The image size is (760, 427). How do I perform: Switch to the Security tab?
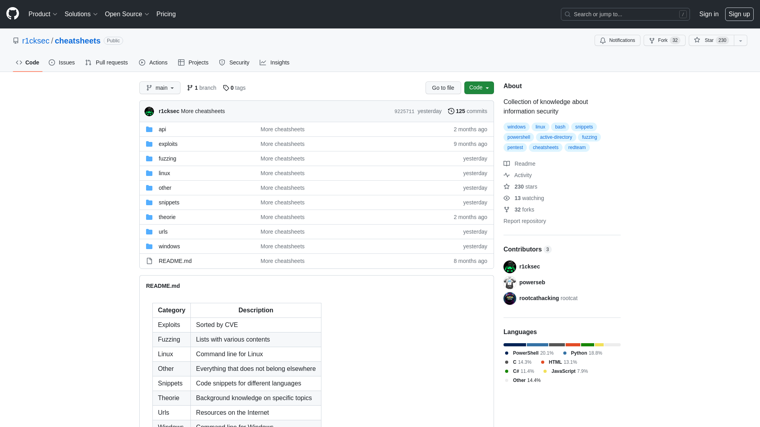click(x=234, y=62)
